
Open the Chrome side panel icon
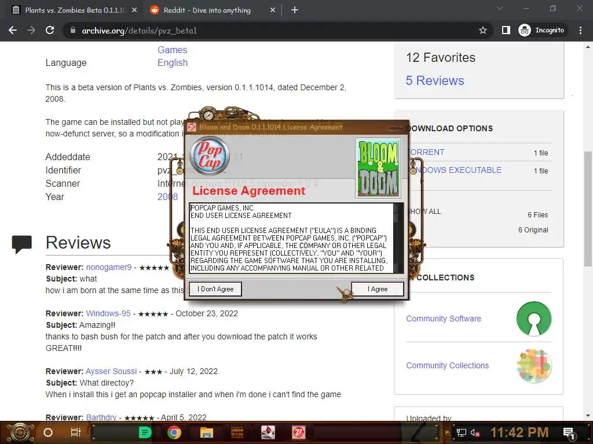506,30
